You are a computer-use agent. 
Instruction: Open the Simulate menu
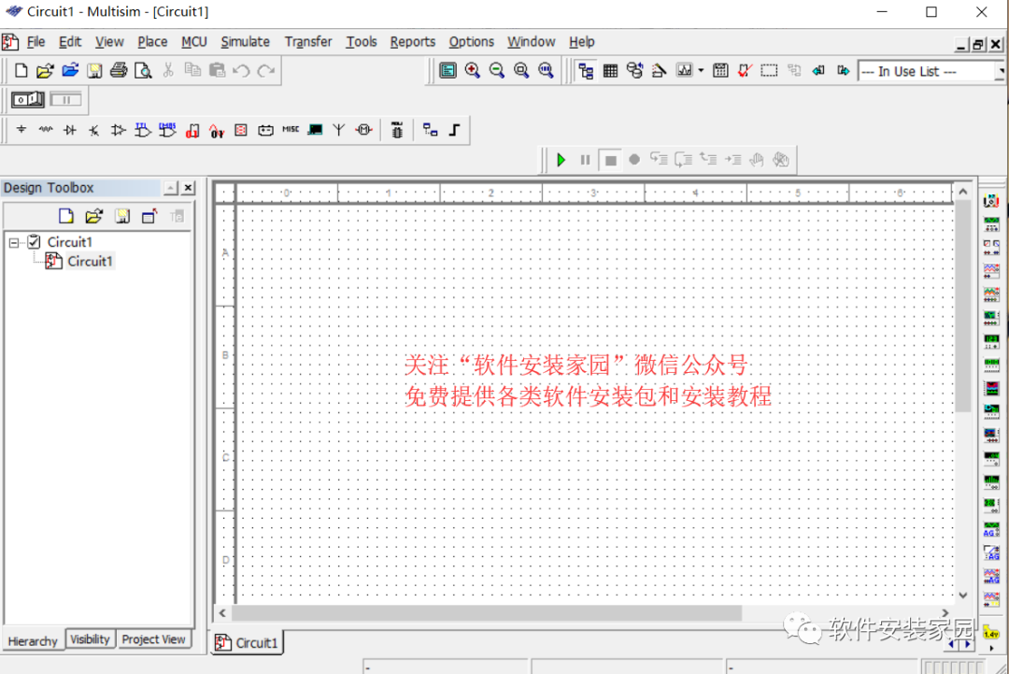pos(245,42)
